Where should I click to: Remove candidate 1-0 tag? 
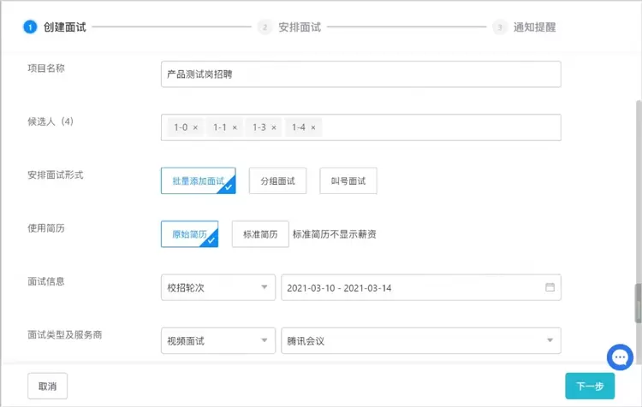tap(195, 127)
